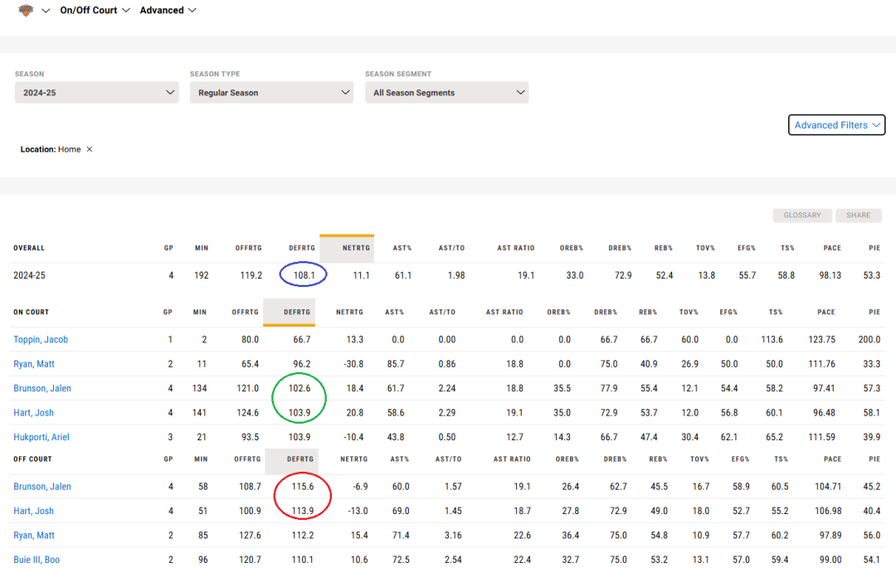The image size is (896, 568).
Task: Remove the Location: Home filter
Action: 89,149
